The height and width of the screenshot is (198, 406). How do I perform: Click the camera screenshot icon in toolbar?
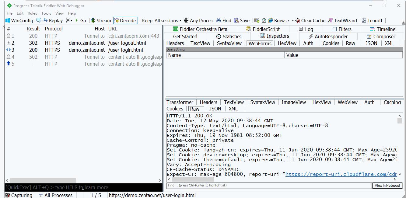pyautogui.click(x=257, y=20)
